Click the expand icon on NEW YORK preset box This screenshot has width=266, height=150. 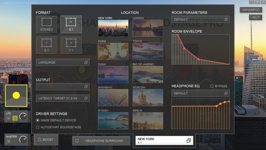(189, 140)
